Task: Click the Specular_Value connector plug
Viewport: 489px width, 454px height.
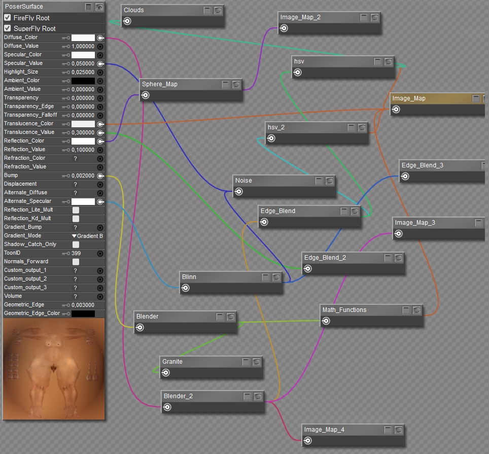Action: pyautogui.click(x=100, y=63)
